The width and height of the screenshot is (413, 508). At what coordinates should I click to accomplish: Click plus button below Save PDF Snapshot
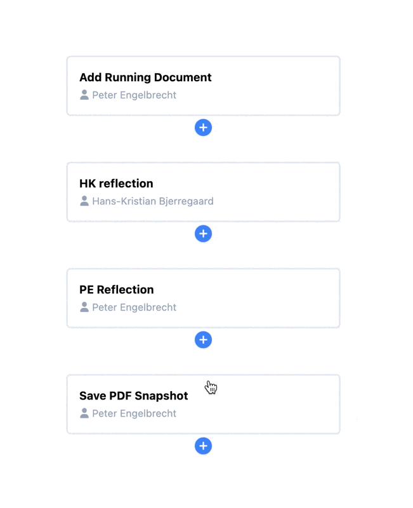click(203, 446)
